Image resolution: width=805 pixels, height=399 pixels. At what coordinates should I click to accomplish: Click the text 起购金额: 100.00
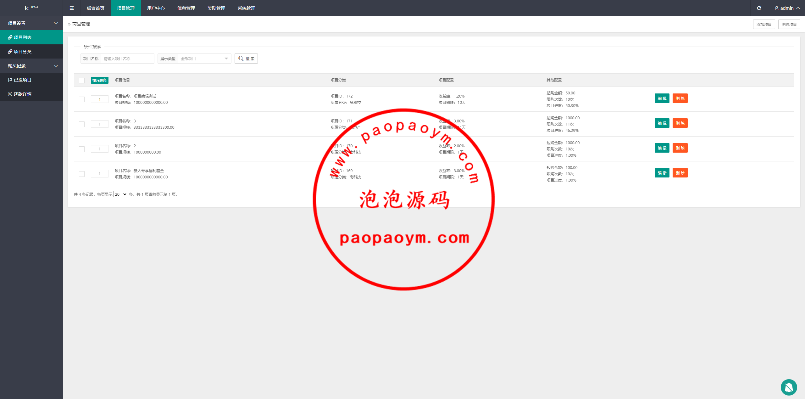click(x=562, y=168)
